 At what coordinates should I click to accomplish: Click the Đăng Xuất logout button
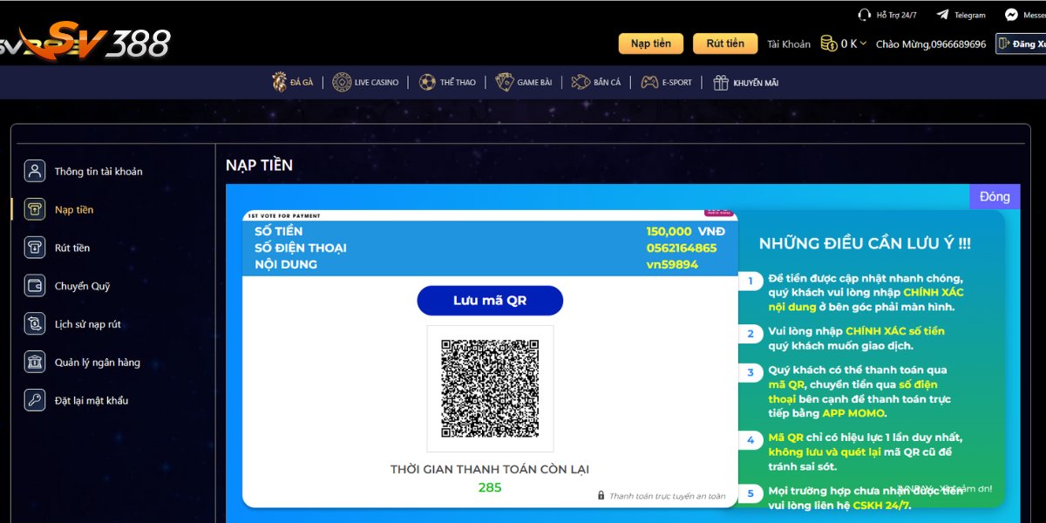pyautogui.click(x=1021, y=44)
